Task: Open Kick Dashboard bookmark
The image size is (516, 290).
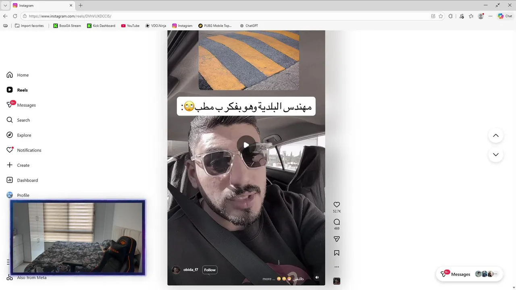Action: tap(101, 26)
